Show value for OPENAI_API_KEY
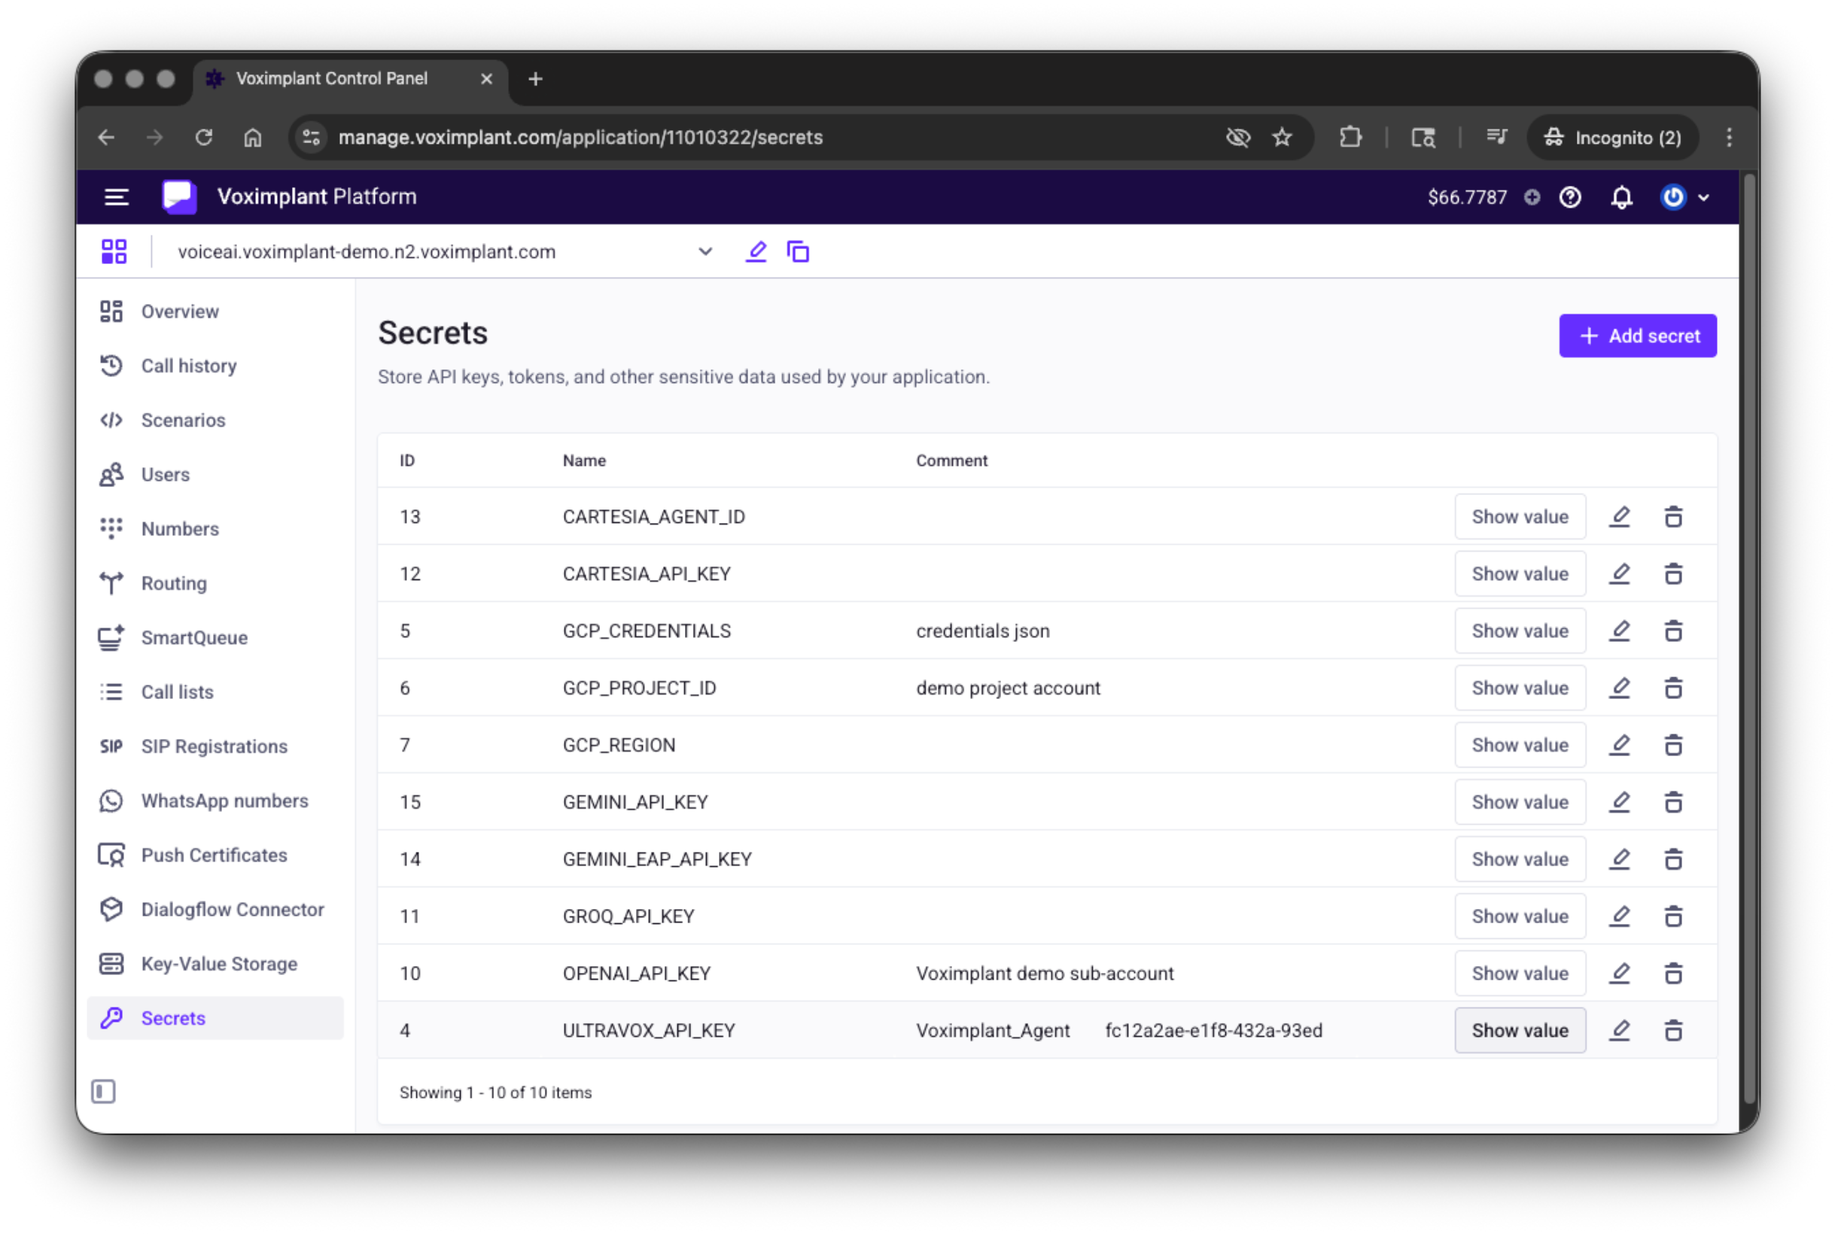 click(x=1520, y=974)
